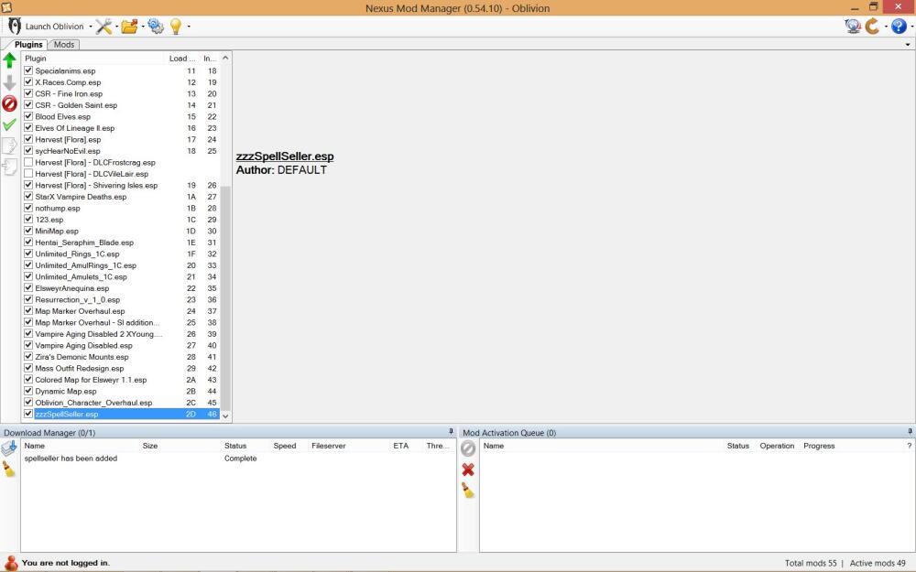Image resolution: width=916 pixels, height=572 pixels.
Task: Uncheck X.Races.Comp.esp checkbox
Action: [x=28, y=81]
